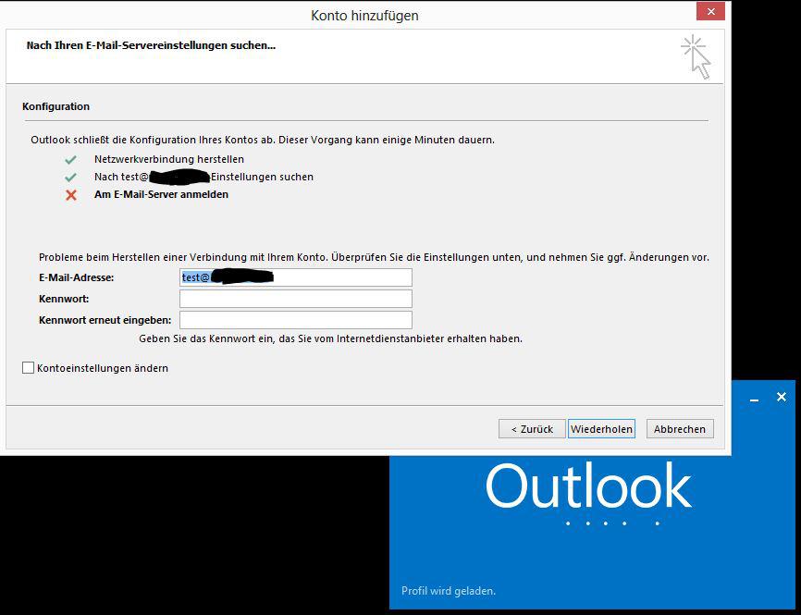The height and width of the screenshot is (615, 801).
Task: Click the Wiederholen button
Action: [601, 429]
